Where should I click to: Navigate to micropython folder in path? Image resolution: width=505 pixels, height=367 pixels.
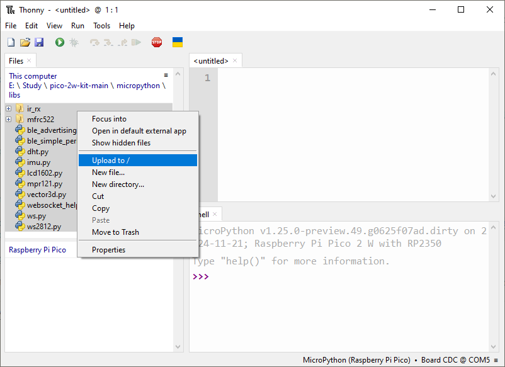click(138, 86)
